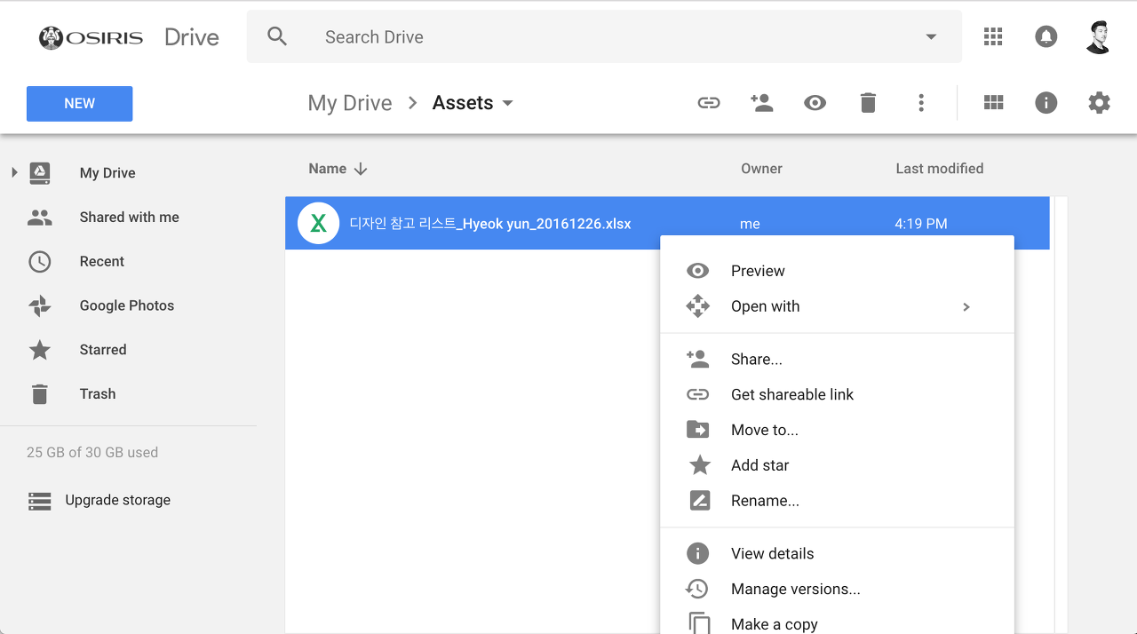Click the get shareable link toolbar icon
This screenshot has width=1137, height=634.
point(708,103)
